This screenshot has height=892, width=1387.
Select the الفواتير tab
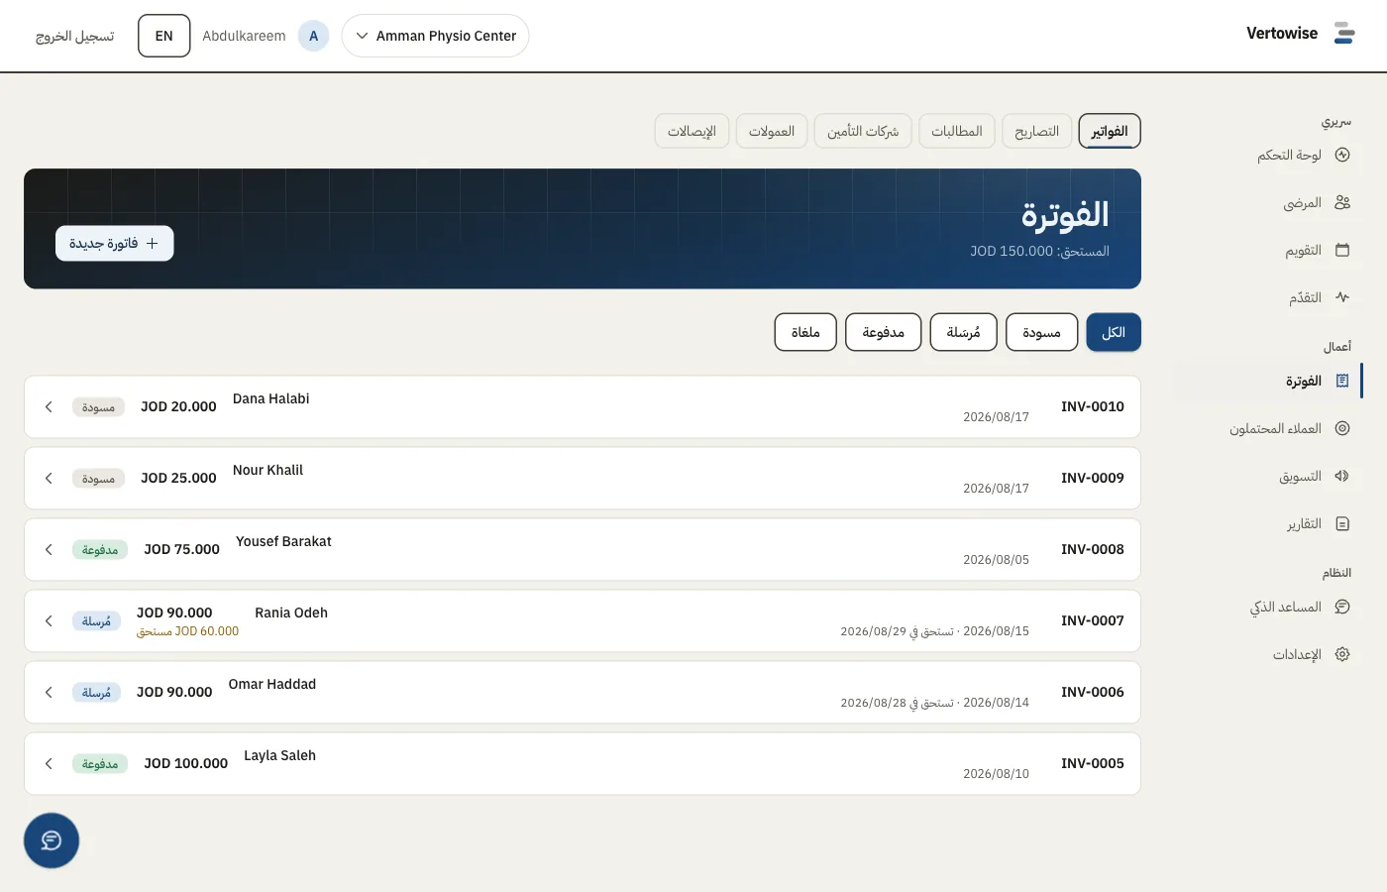(x=1110, y=131)
